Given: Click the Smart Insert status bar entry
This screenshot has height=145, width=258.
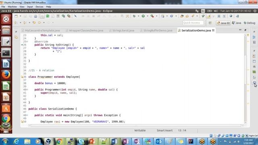Looking at the screenshot, I should pyautogui.click(x=164, y=130).
